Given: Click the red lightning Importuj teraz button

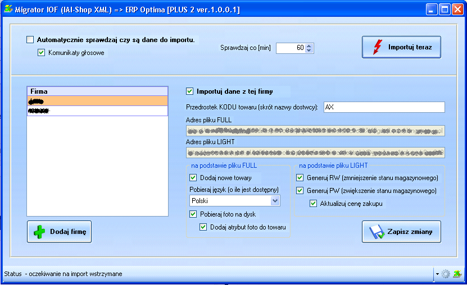Looking at the screenshot, I should [401, 48].
